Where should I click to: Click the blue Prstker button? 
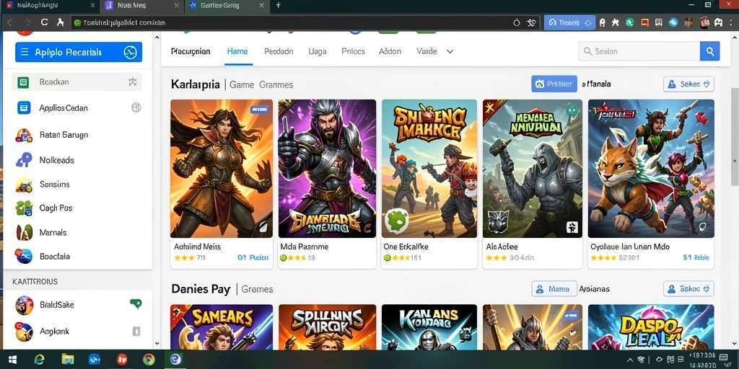pos(554,84)
